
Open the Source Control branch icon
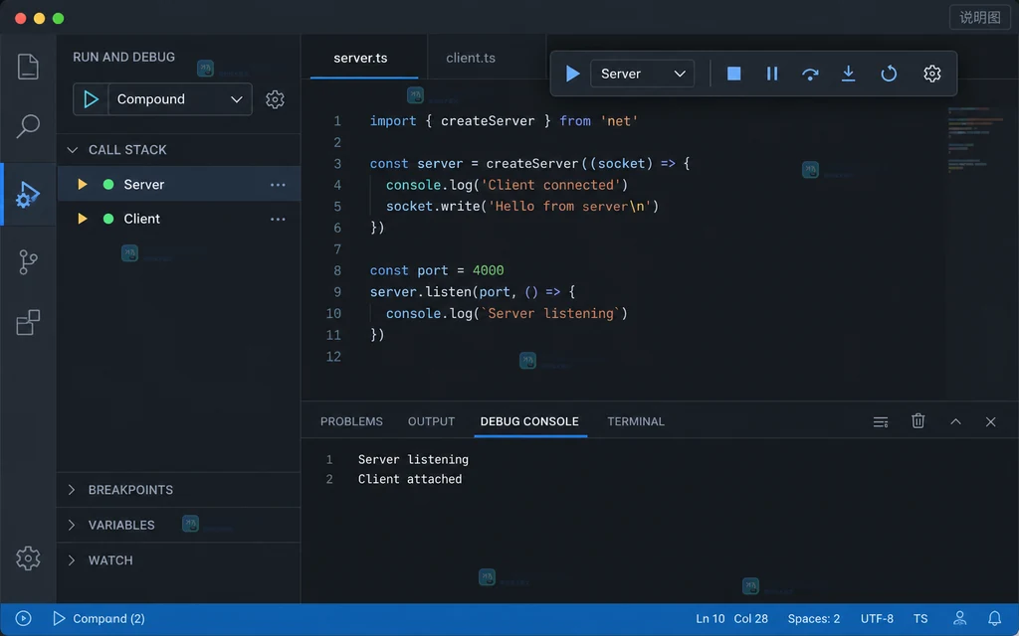click(x=28, y=262)
